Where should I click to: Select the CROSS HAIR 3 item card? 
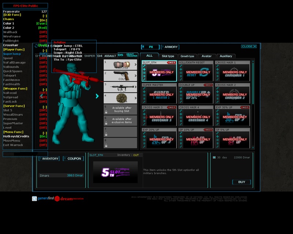(x=159, y=116)
